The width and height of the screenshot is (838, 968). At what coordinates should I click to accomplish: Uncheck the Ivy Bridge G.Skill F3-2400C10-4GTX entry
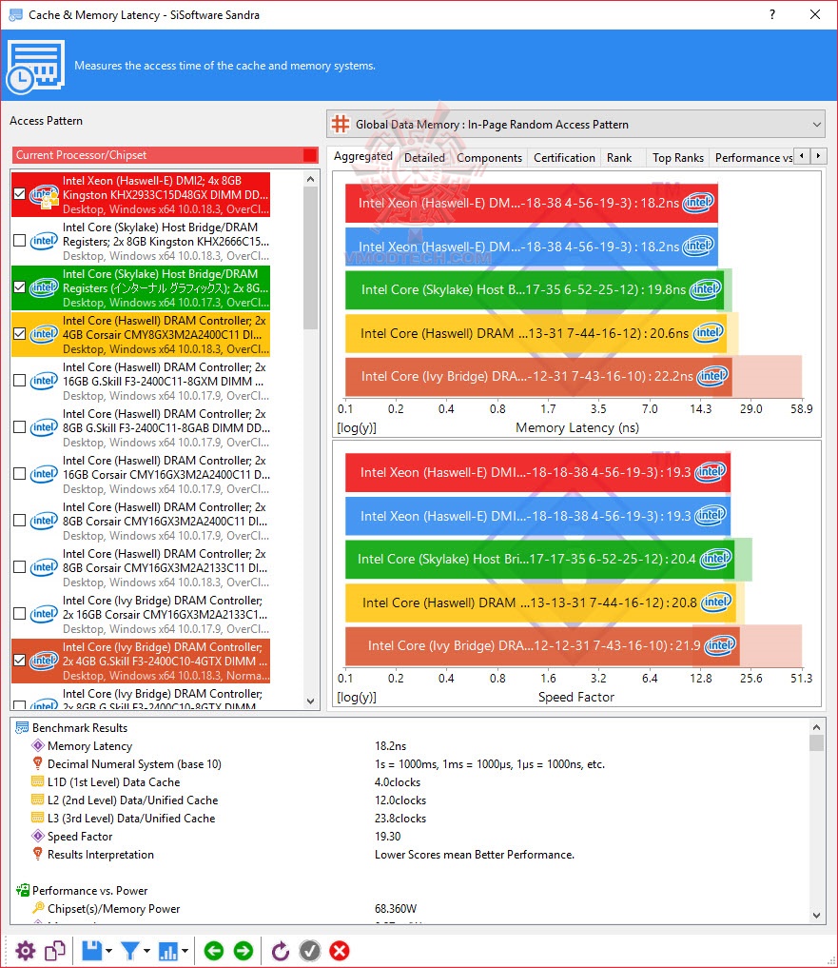[19, 661]
